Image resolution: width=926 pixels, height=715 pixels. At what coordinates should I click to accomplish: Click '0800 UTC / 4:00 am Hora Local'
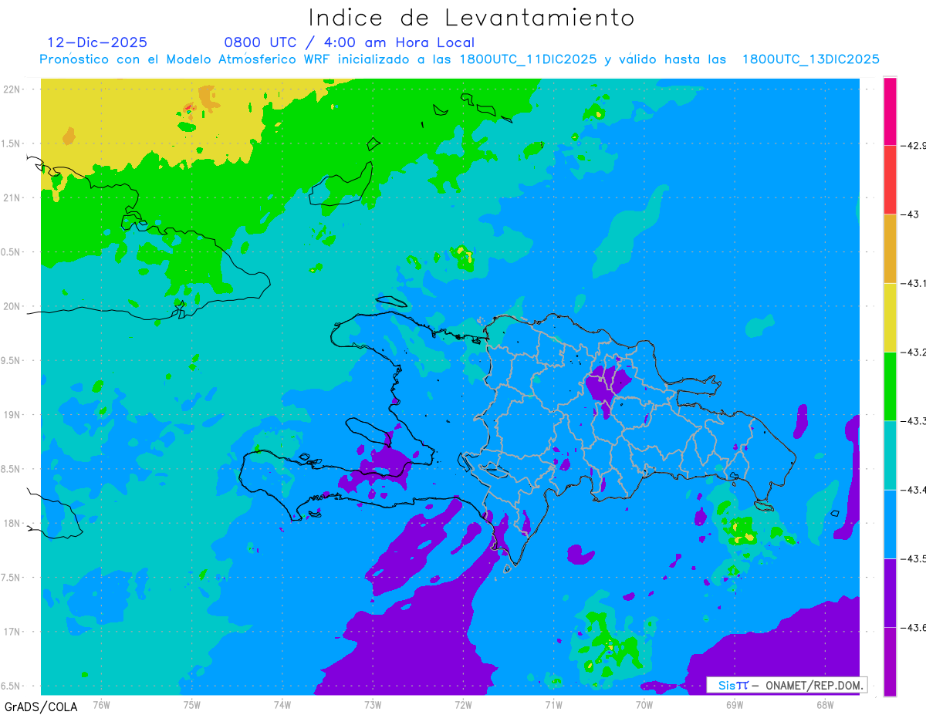349,42
